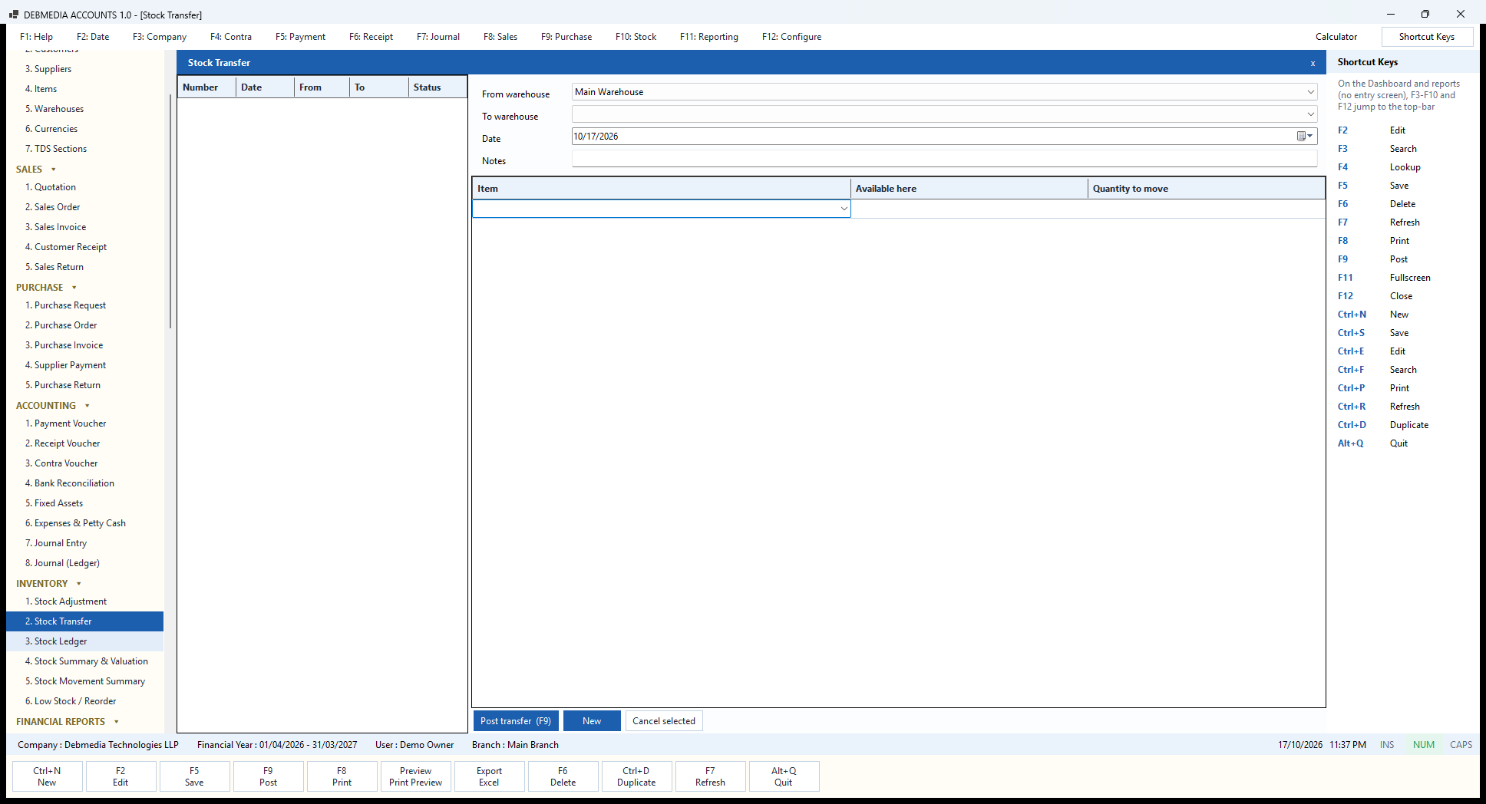Open the F11: Reporting menu
Viewport: 1486px width, 804px height.
(x=708, y=37)
